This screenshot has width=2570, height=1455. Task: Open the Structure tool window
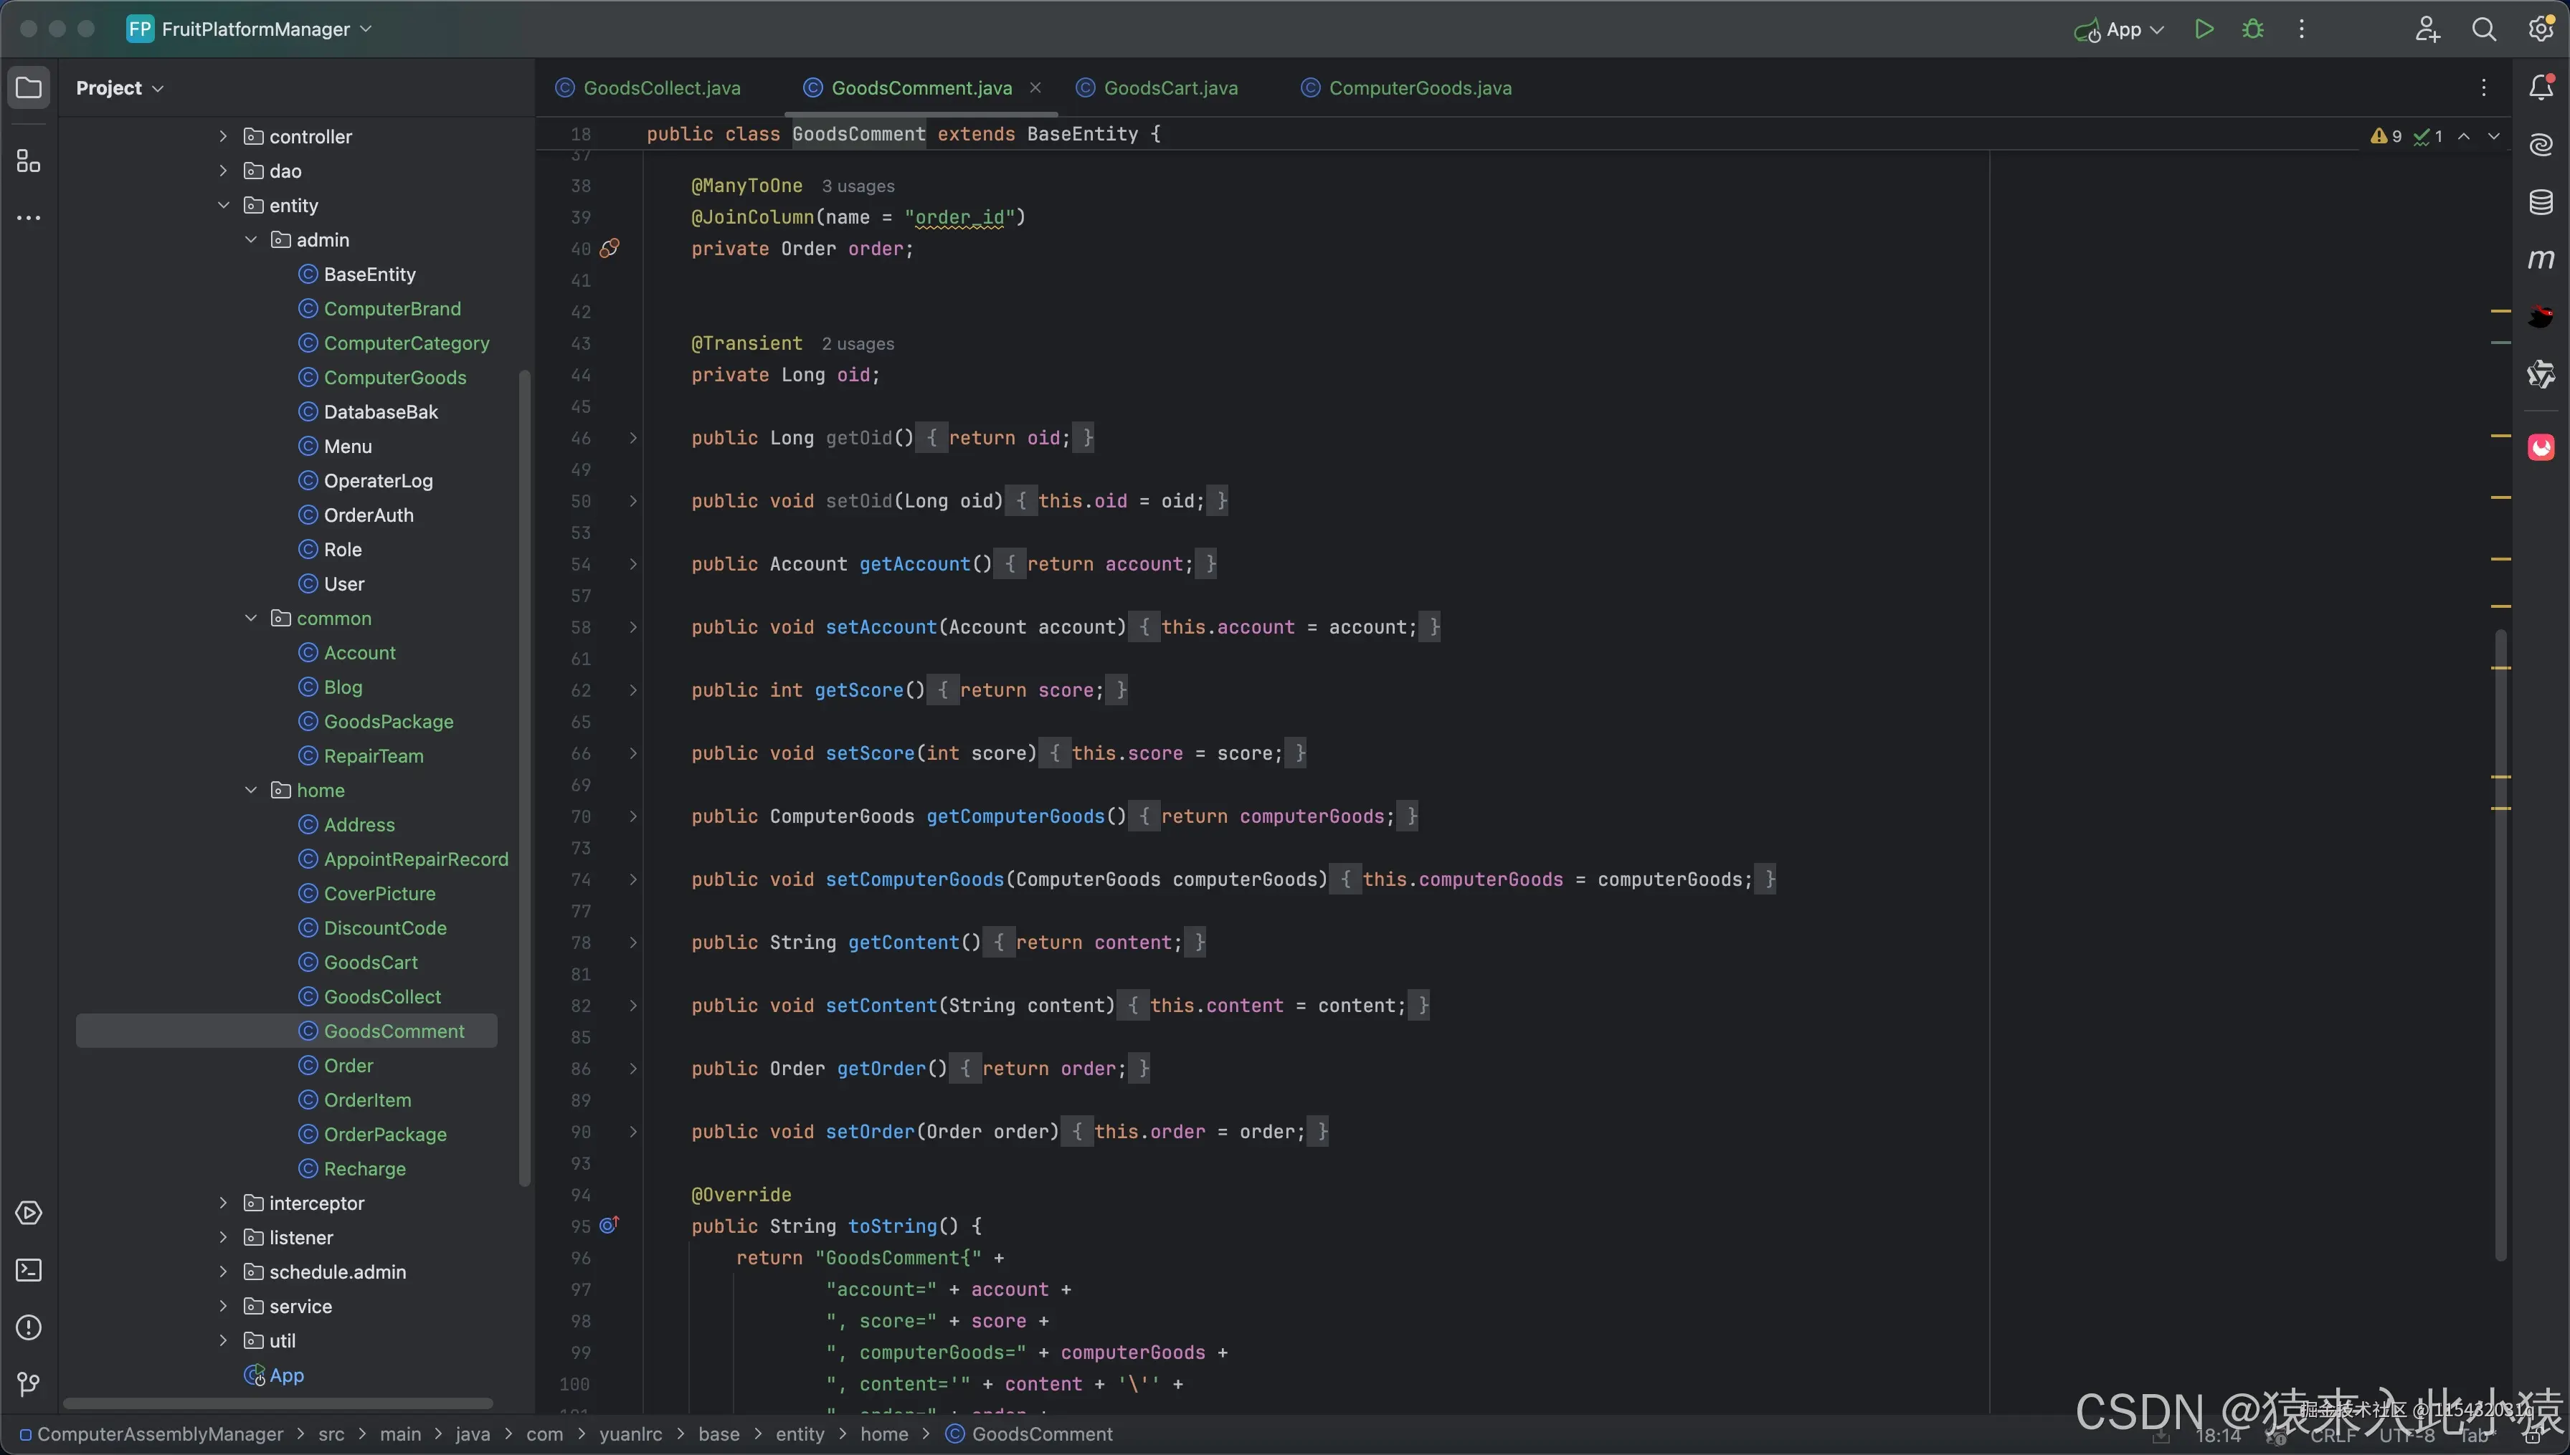[x=28, y=161]
